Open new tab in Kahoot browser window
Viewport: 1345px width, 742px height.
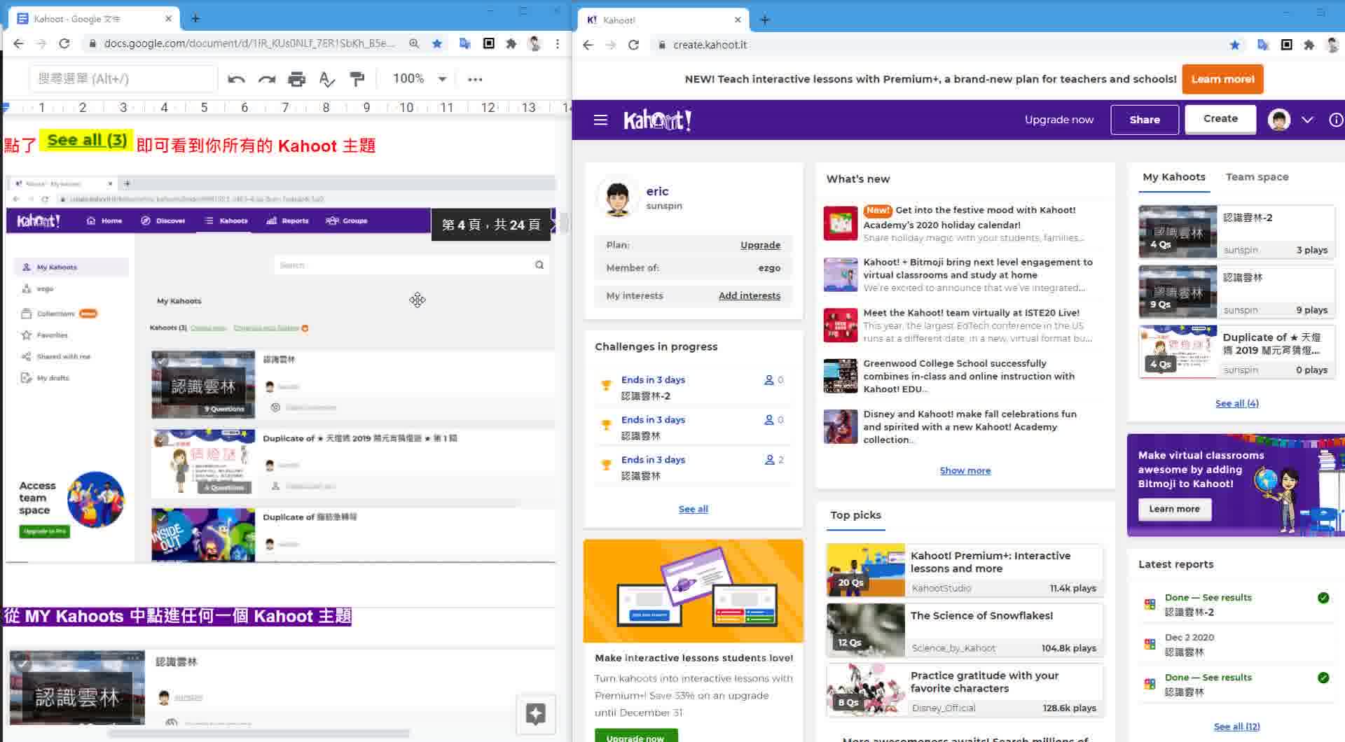pyautogui.click(x=765, y=20)
